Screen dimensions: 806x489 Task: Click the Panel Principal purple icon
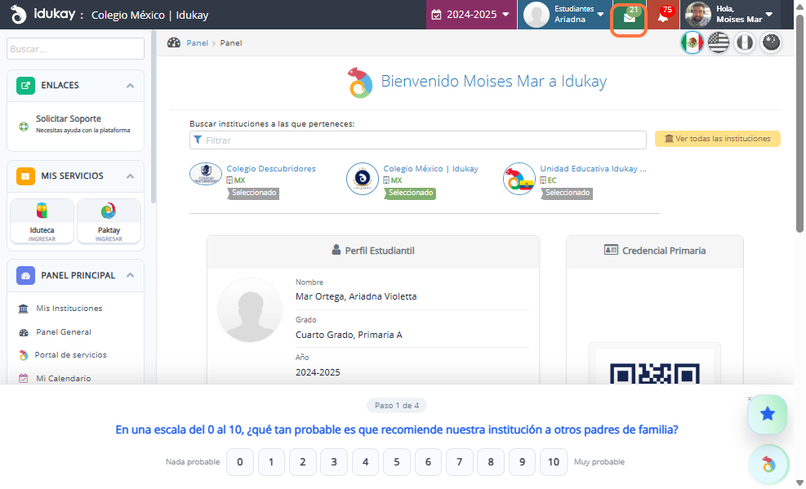[x=25, y=275]
